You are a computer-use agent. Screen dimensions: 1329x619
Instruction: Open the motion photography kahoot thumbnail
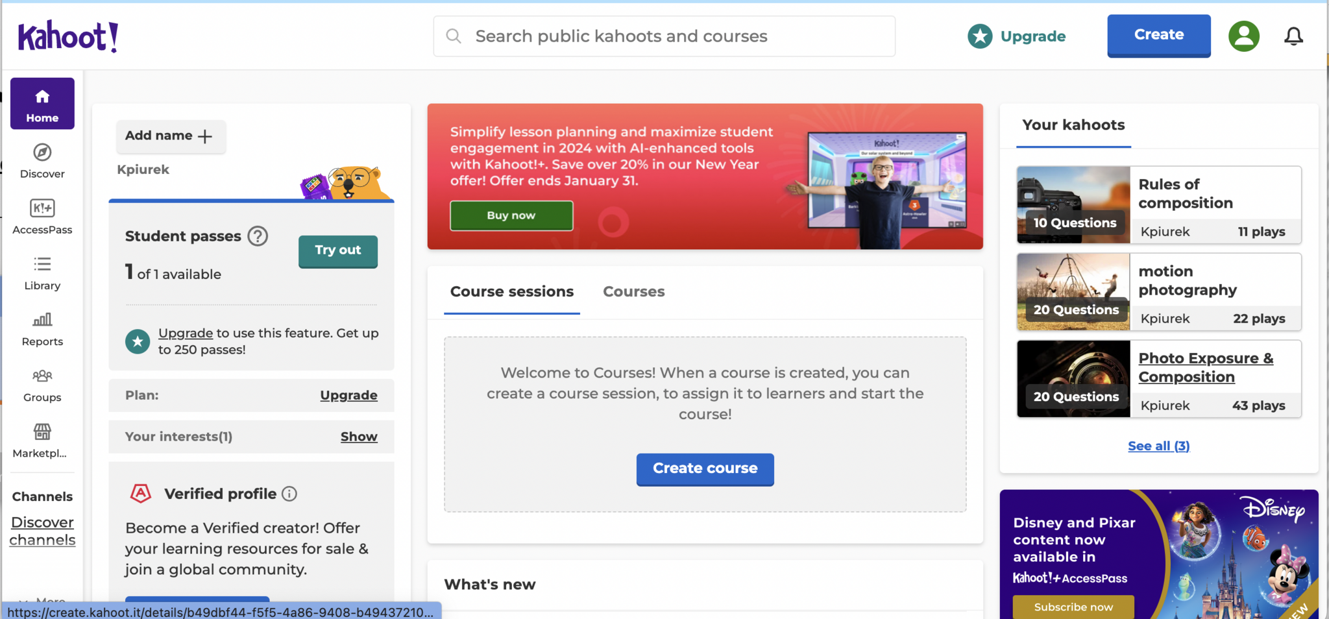click(x=1073, y=292)
